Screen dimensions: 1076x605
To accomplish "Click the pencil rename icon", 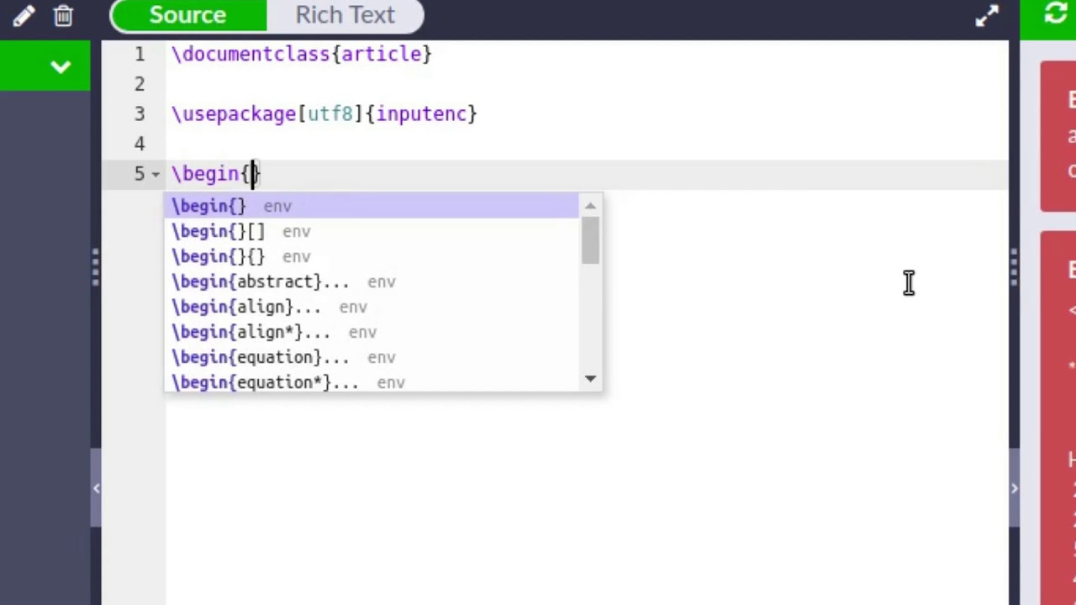I will 24,15.
